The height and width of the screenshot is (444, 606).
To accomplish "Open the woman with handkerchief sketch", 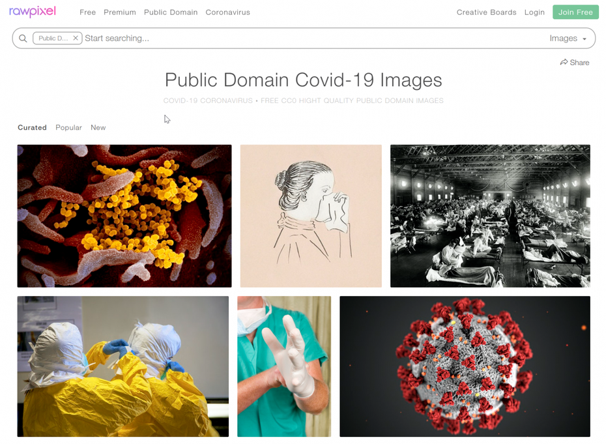I will [311, 216].
